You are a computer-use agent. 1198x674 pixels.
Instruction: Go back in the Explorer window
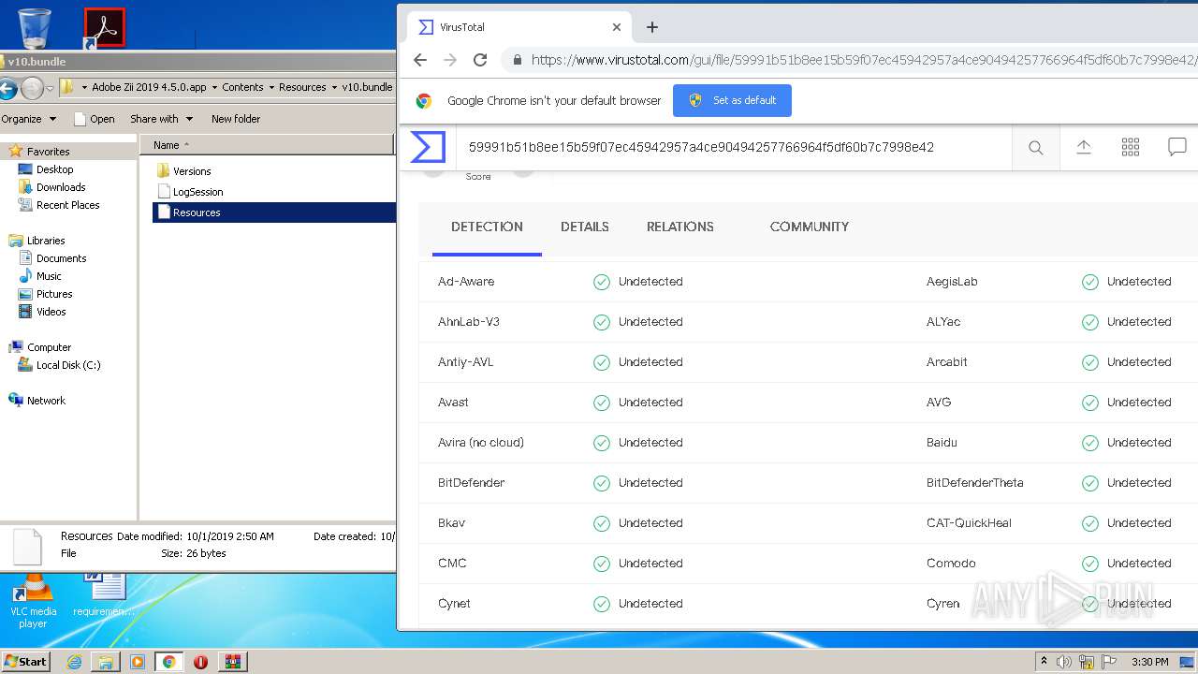click(7, 88)
